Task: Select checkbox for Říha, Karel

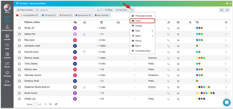Action: pyautogui.click(x=19, y=40)
